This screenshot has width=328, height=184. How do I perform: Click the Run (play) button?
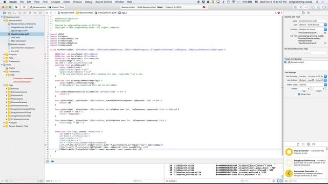(16, 7)
